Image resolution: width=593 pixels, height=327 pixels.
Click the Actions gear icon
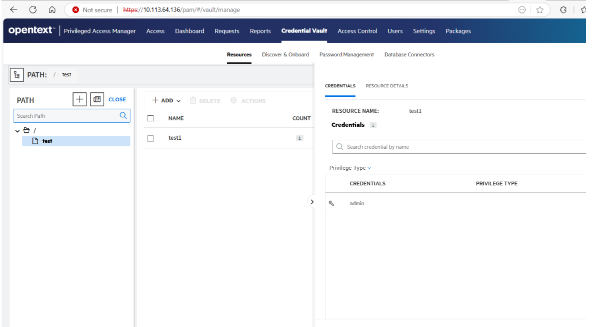(233, 100)
